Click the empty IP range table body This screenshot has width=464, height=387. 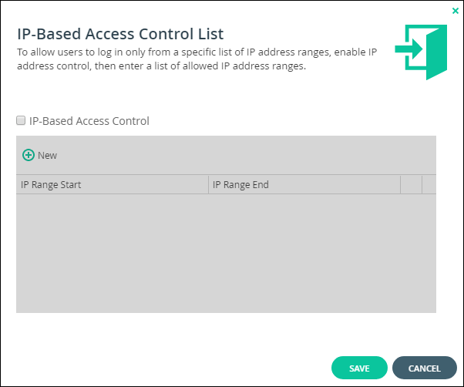pyautogui.click(x=226, y=254)
